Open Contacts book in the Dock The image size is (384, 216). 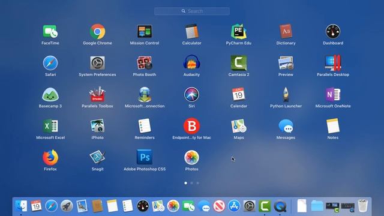[x=97, y=206]
